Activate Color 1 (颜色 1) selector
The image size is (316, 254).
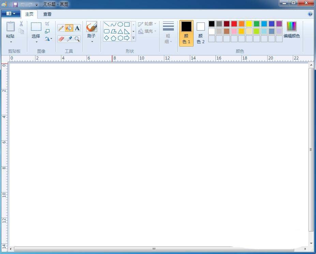pos(186,33)
